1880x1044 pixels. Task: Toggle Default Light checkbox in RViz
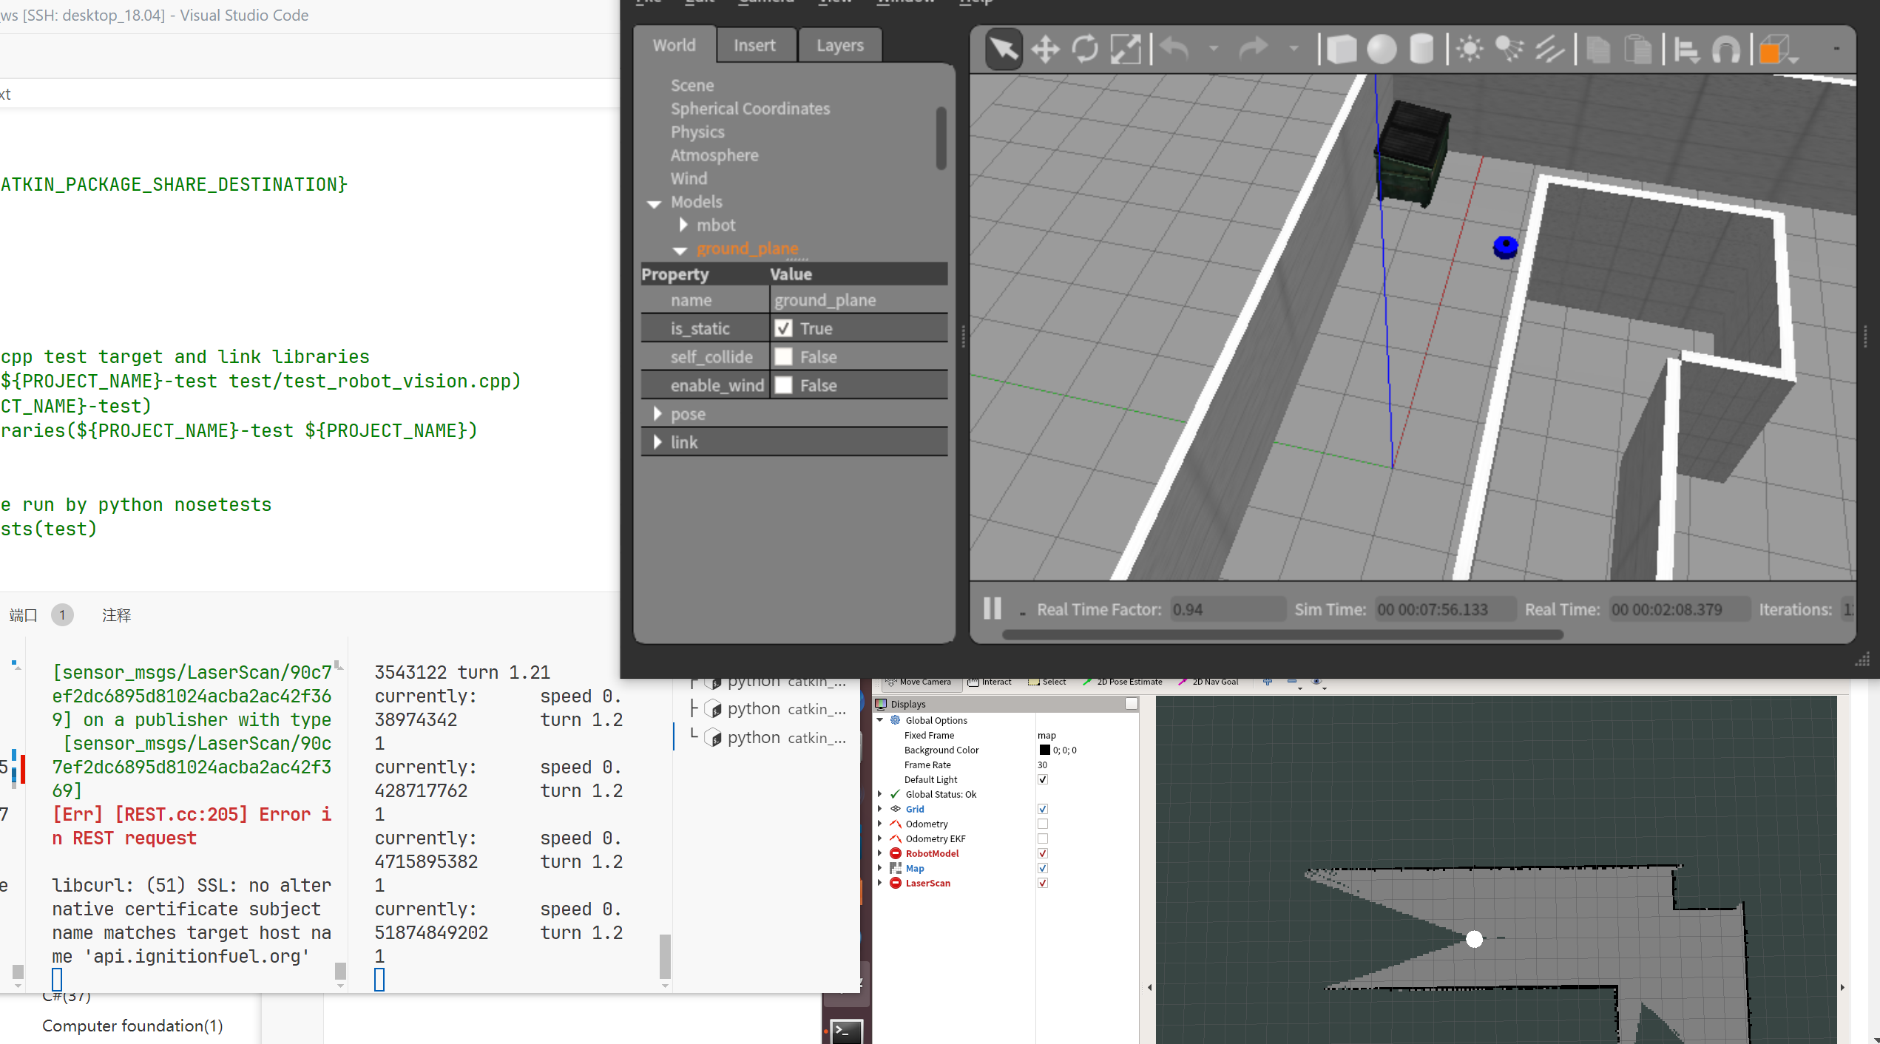pyautogui.click(x=1043, y=779)
